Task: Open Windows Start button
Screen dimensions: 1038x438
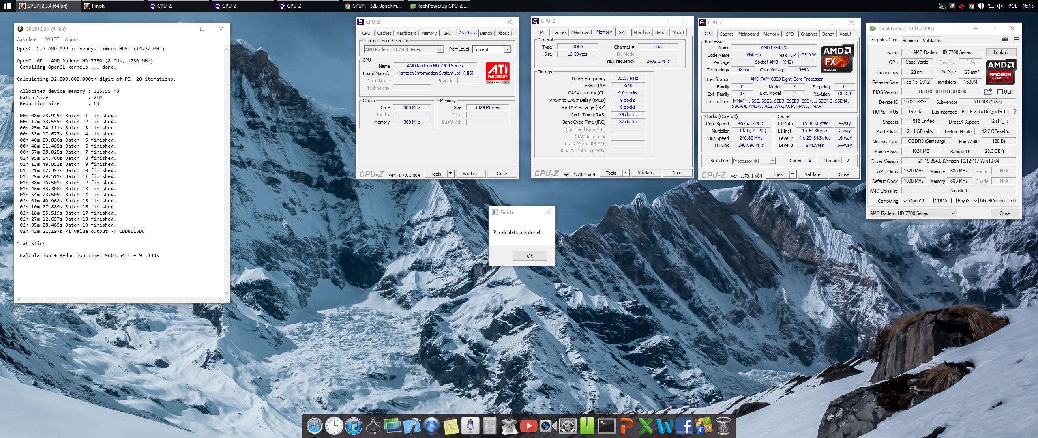Action: pos(7,6)
